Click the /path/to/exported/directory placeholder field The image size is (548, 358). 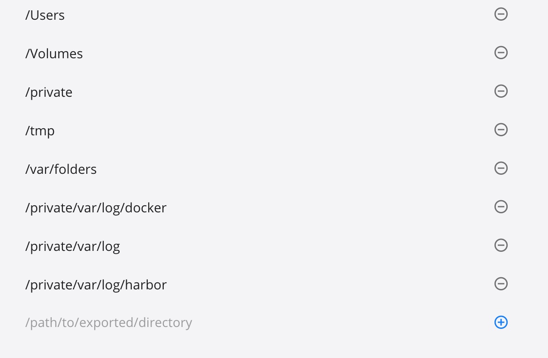coord(108,323)
